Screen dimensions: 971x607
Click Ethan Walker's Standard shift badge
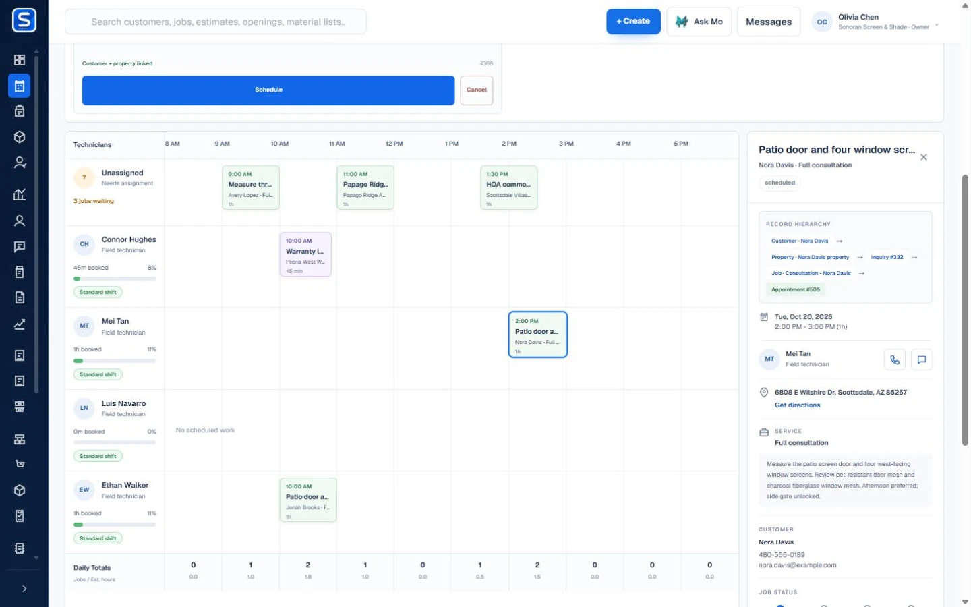pos(98,538)
